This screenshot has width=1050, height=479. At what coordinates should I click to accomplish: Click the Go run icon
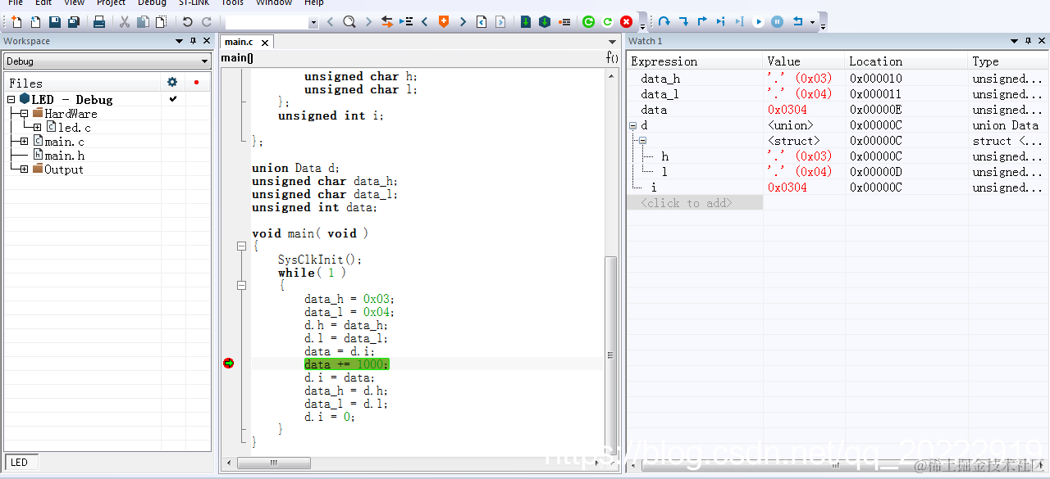(x=759, y=22)
